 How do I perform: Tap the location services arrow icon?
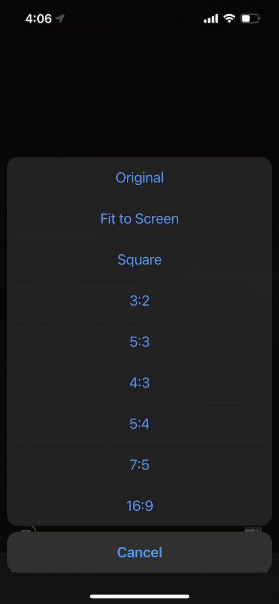click(x=60, y=18)
